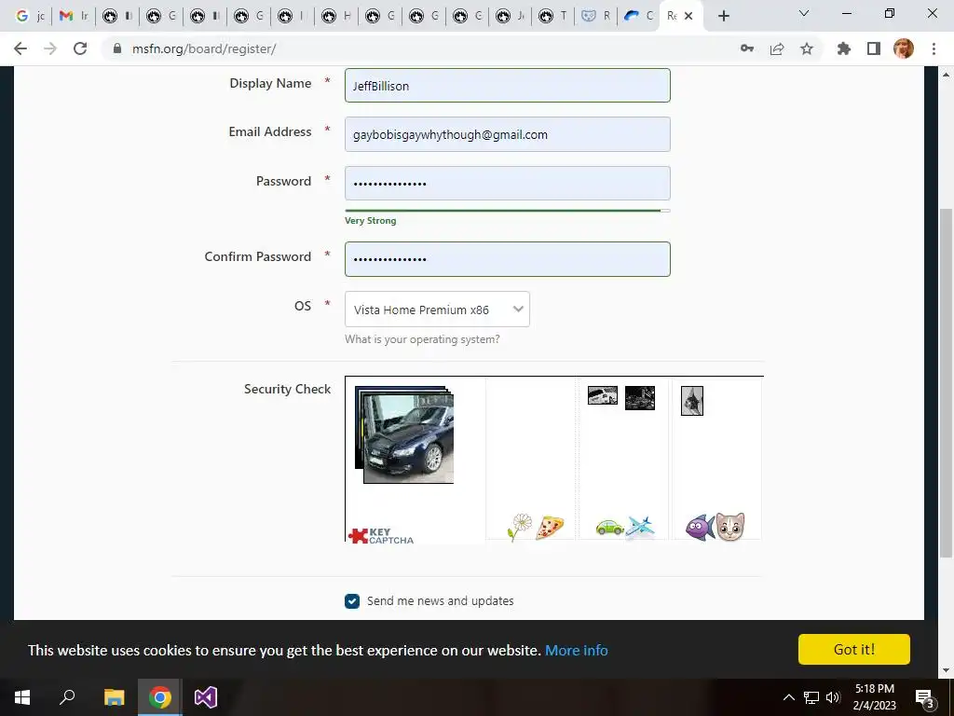Click the page vertical scrollbar

tap(946, 382)
